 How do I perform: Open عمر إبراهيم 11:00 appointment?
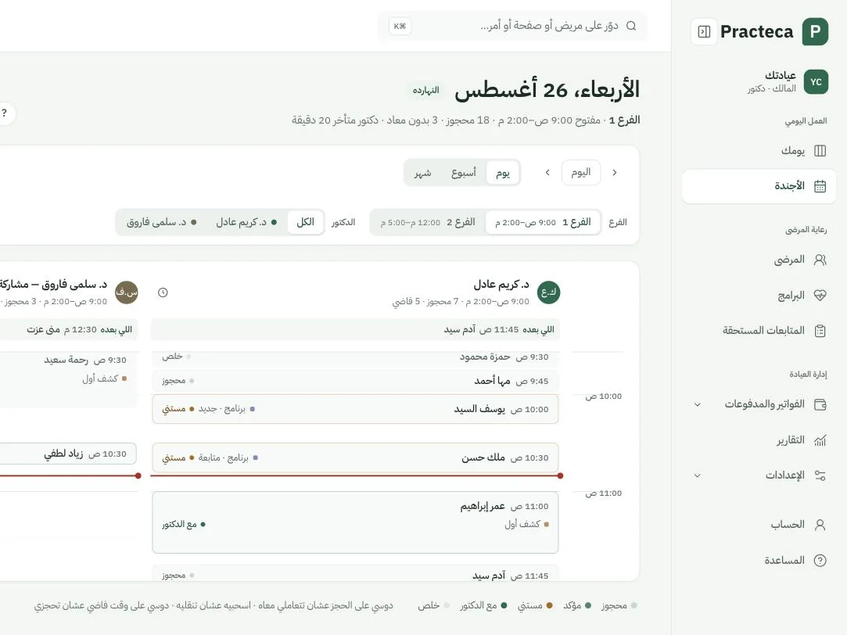[x=355, y=522]
